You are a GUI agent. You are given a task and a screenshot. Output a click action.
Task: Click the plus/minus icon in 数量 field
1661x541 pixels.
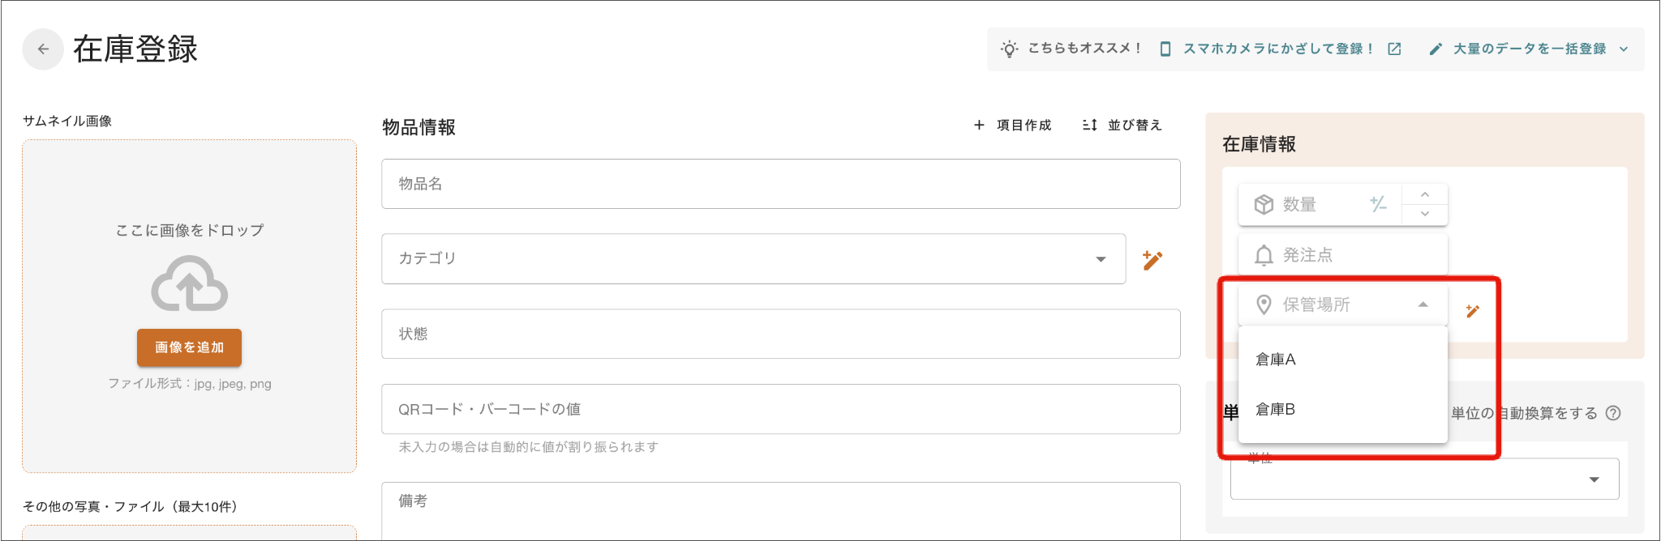pyautogui.click(x=1378, y=204)
